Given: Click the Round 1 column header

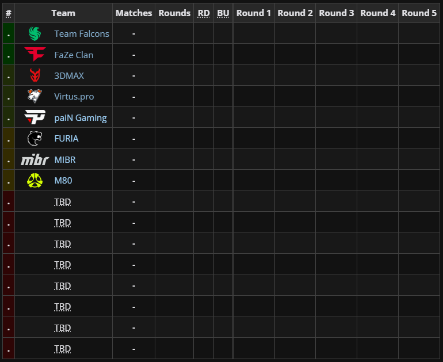Looking at the screenshot, I should [x=254, y=13].
